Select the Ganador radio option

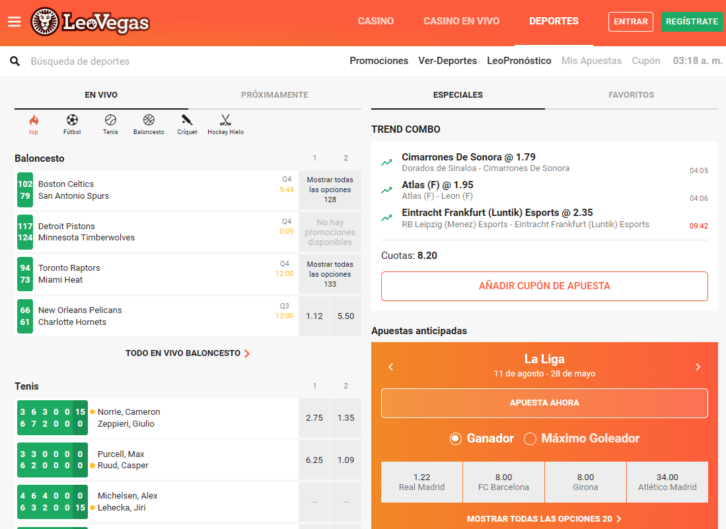(456, 439)
